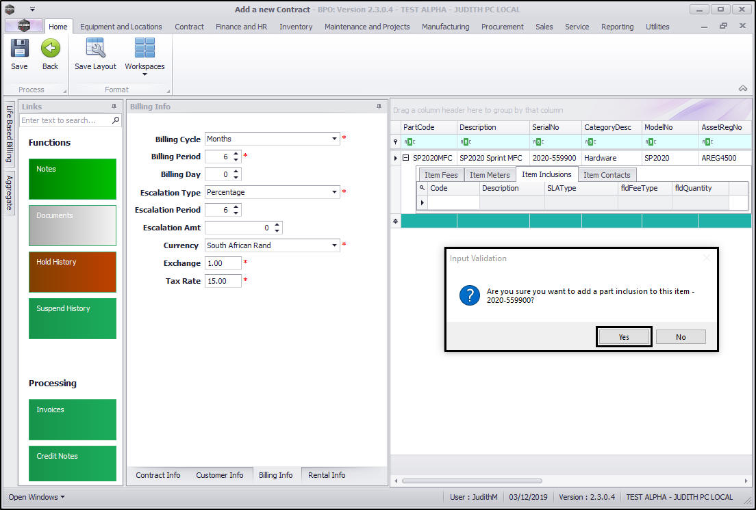The image size is (756, 510).
Task: Confirm the dialog by clicking Yes
Action: [x=623, y=336]
